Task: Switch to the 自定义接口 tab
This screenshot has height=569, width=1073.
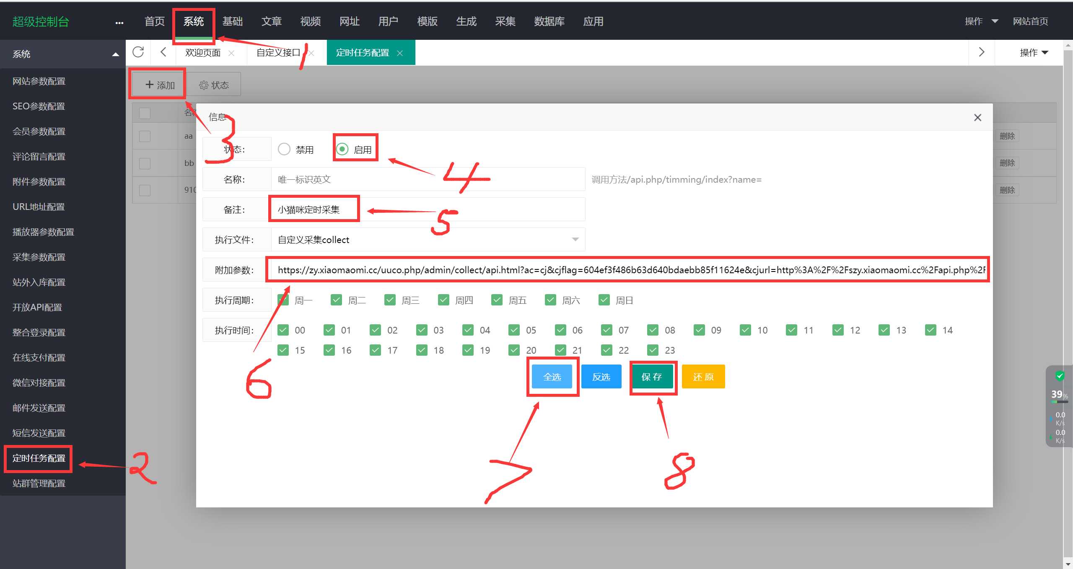Action: tap(278, 53)
